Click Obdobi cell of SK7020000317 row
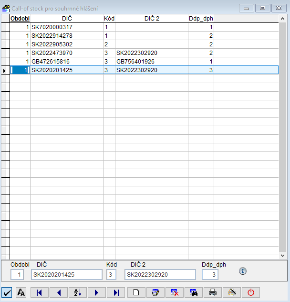 (20, 27)
